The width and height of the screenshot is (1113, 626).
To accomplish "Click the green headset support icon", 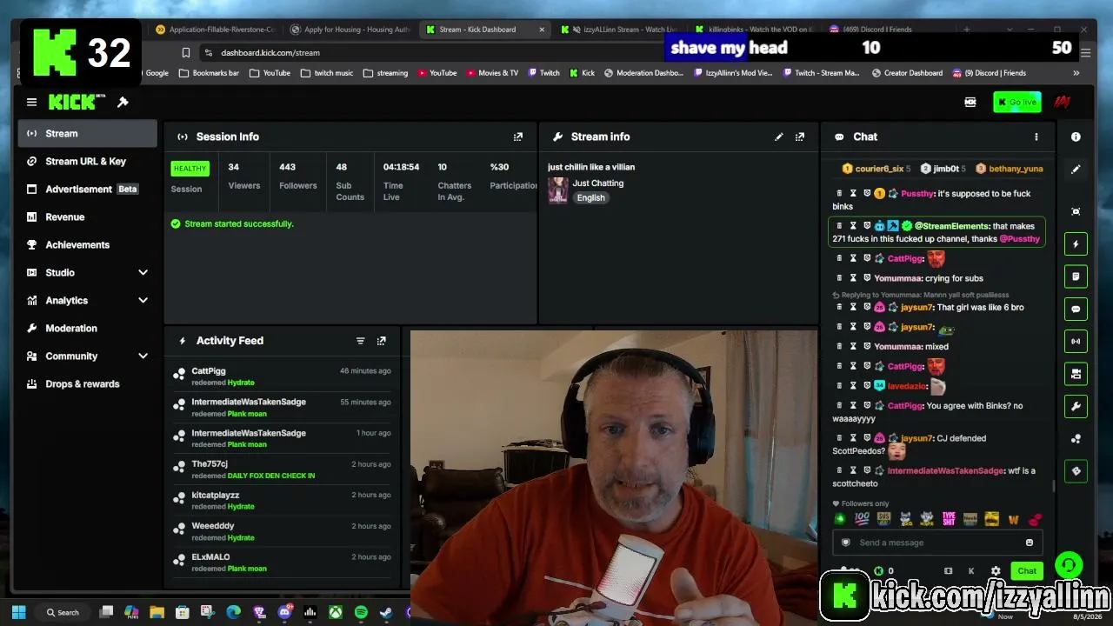I will [x=1069, y=565].
